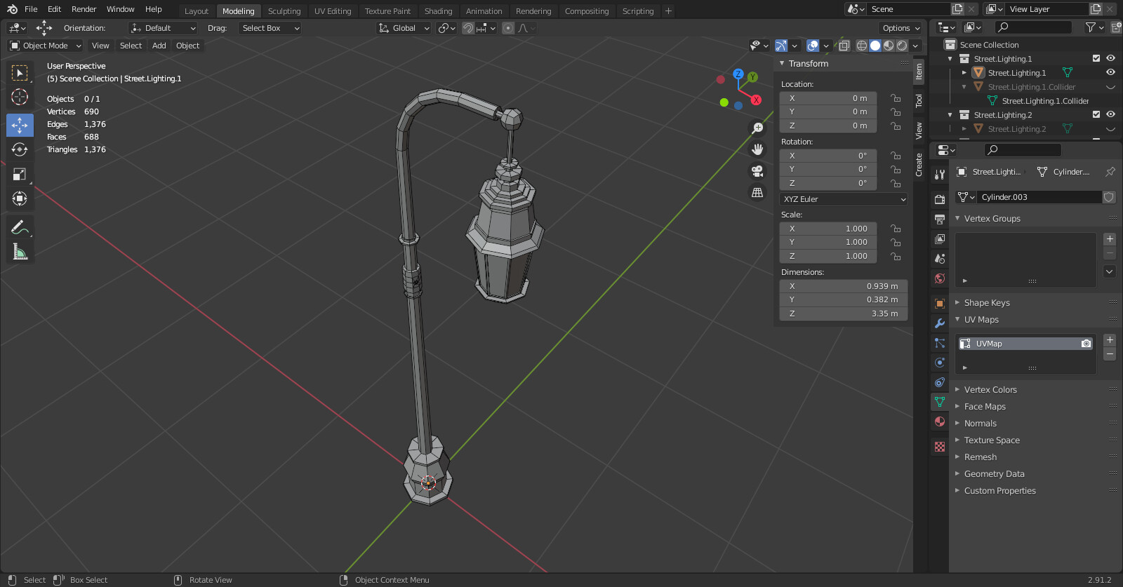Screen dimensions: 1123x587
Task: Hide Street.Lighting.1 collection with eye icon
Action: (x=1110, y=58)
